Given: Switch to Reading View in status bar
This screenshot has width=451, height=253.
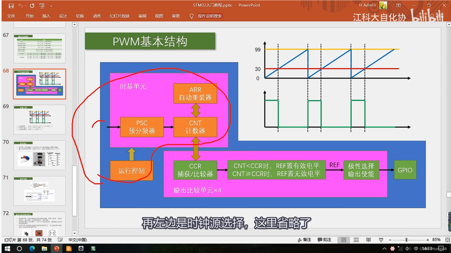Looking at the screenshot, I should [368, 240].
